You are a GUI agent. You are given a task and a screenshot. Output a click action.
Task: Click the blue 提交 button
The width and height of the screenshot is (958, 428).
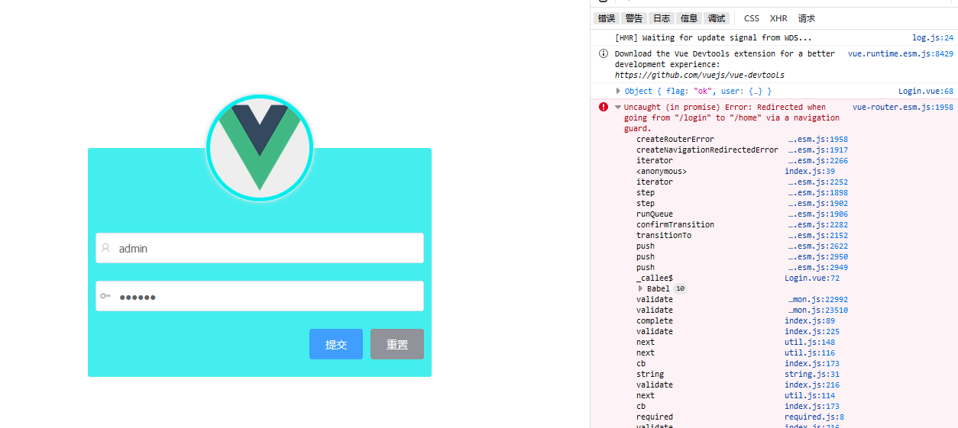click(x=336, y=344)
